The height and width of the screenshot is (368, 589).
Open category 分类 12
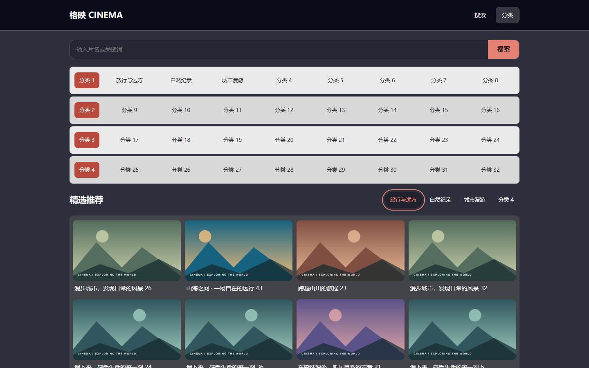coord(284,110)
